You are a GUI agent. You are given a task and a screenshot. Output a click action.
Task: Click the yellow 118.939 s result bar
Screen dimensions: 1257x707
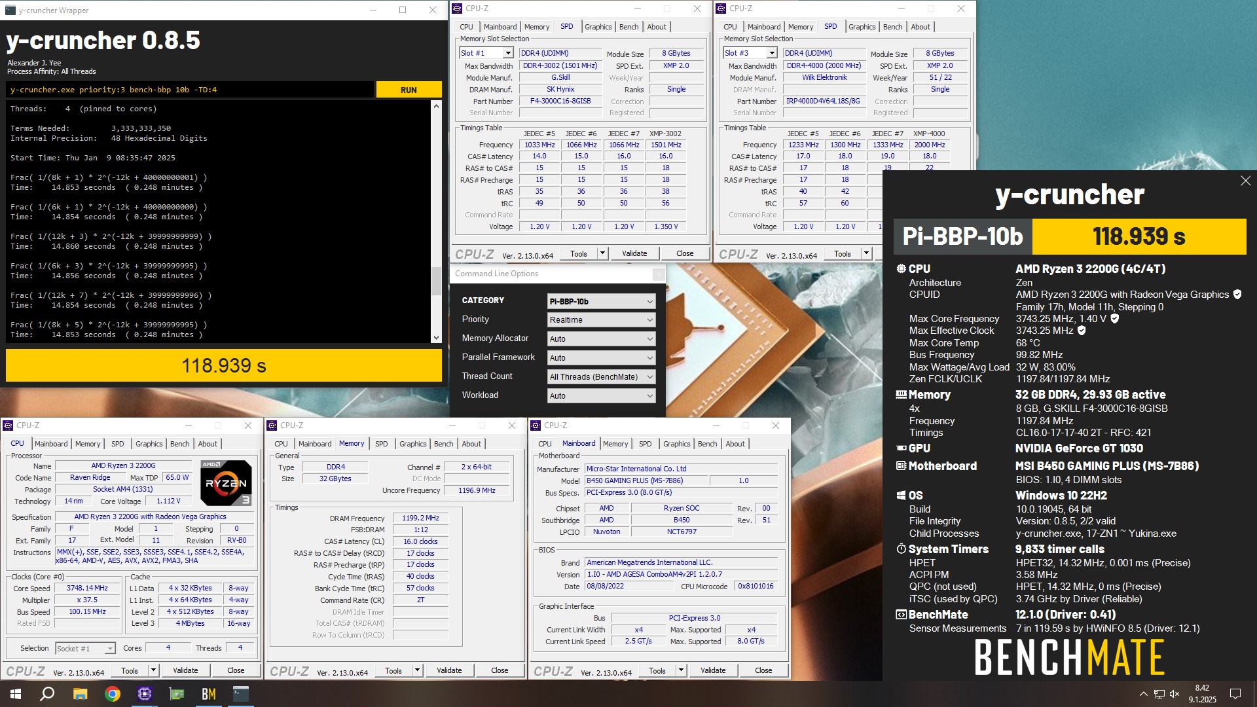[x=224, y=365]
